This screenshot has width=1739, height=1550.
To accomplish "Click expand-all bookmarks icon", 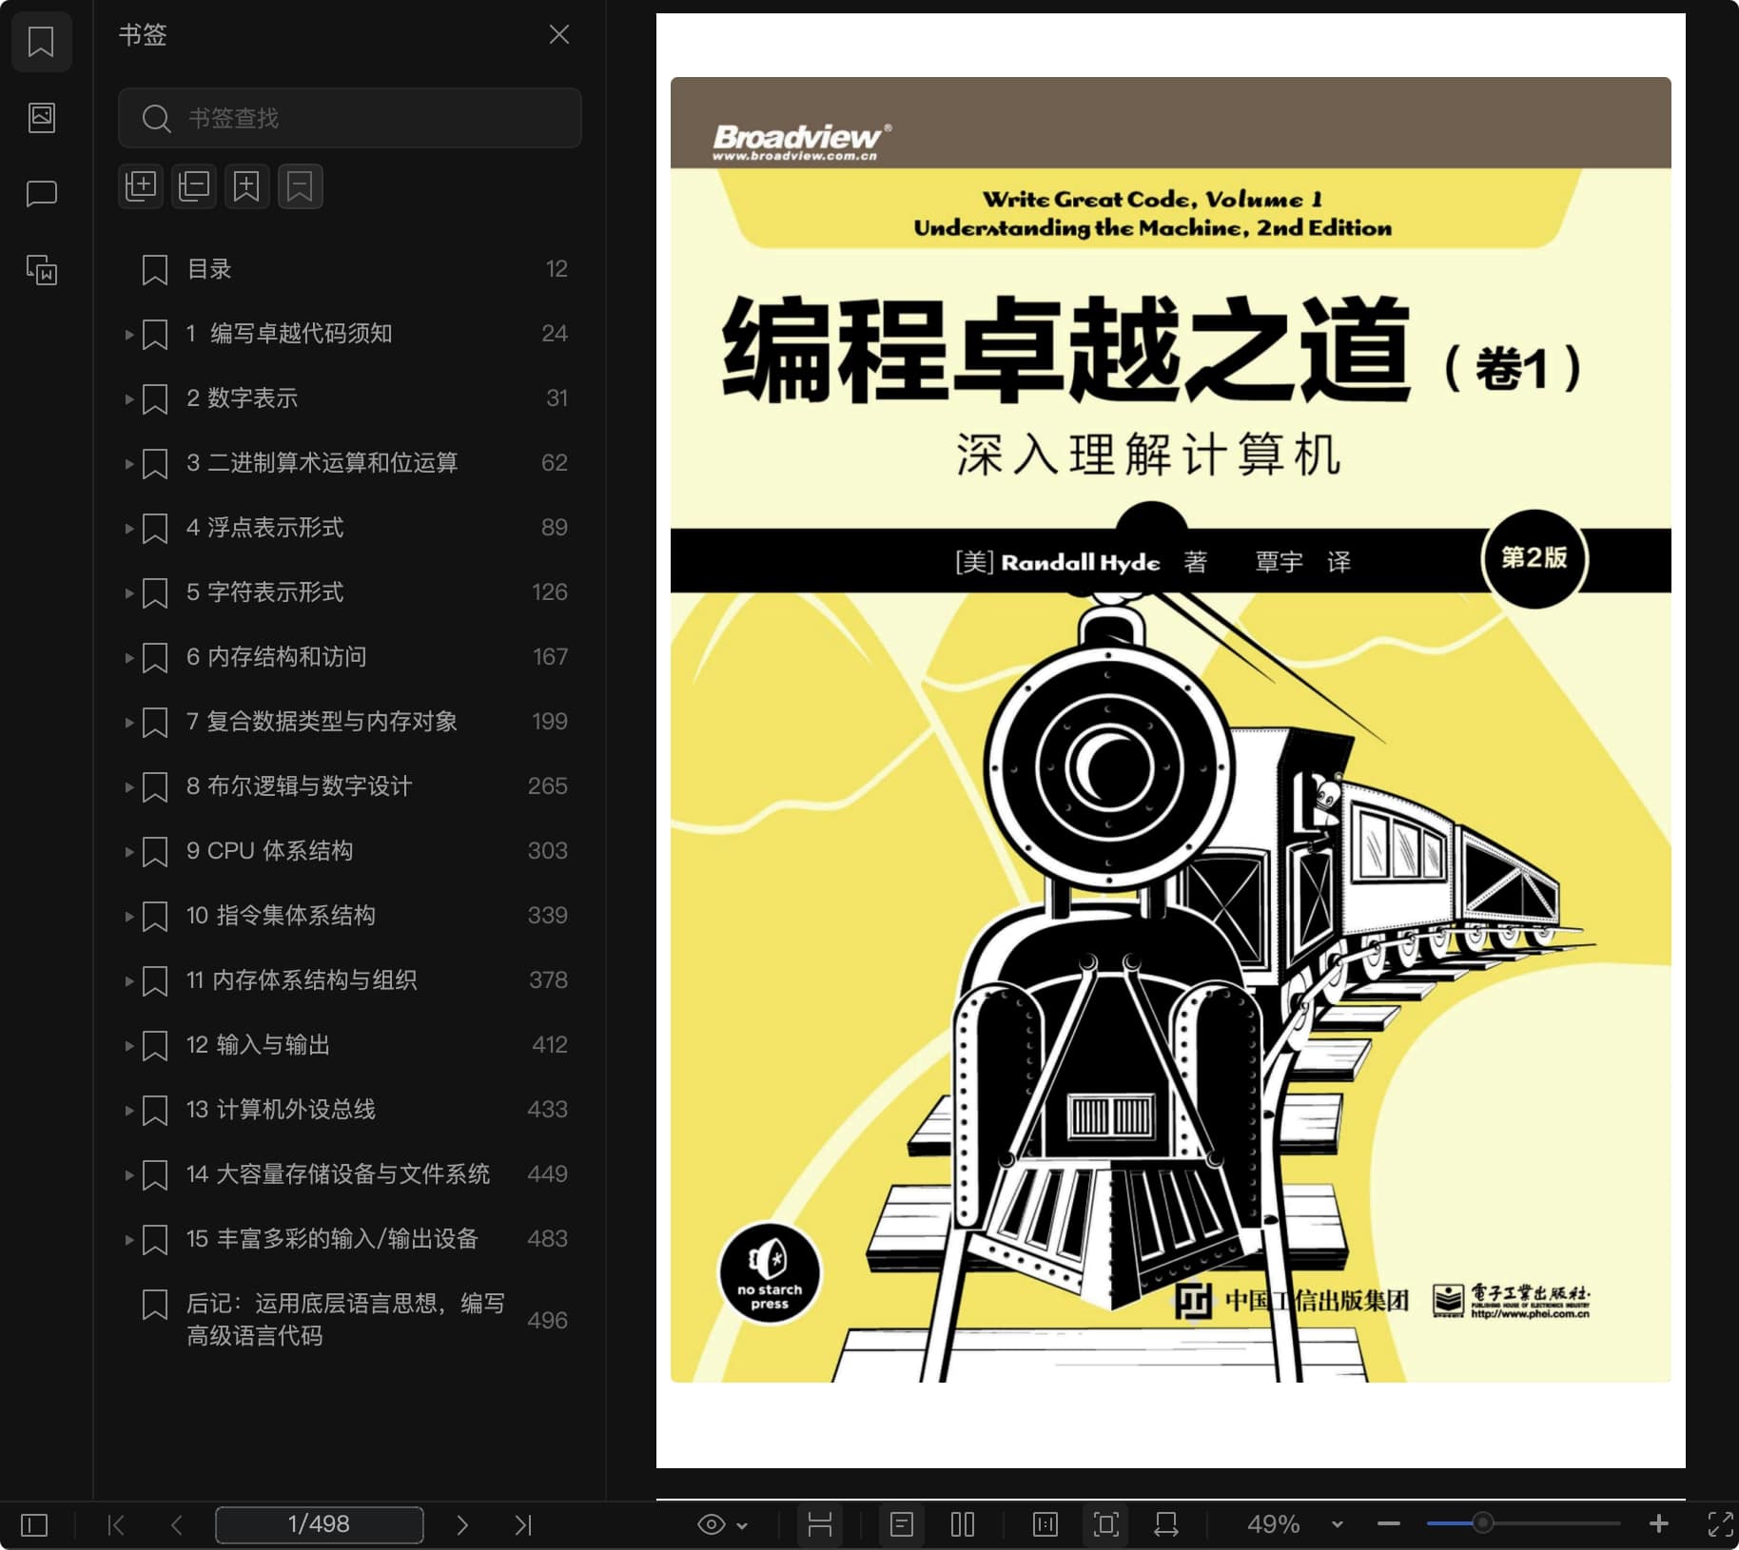I will tap(141, 185).
